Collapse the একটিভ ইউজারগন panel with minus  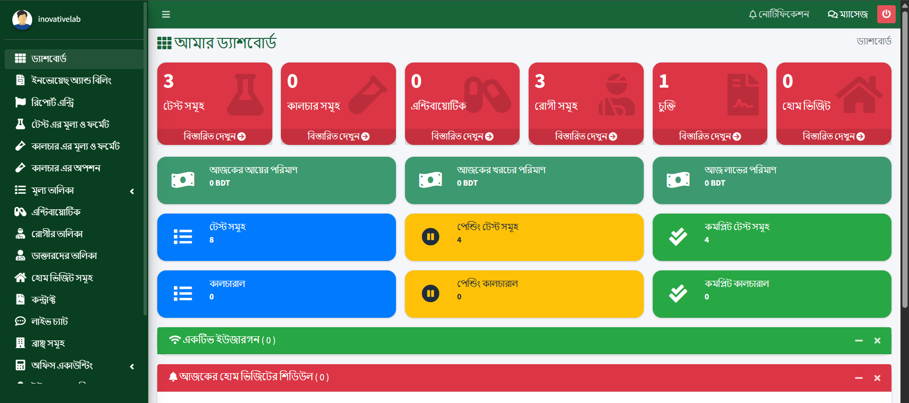pos(858,340)
